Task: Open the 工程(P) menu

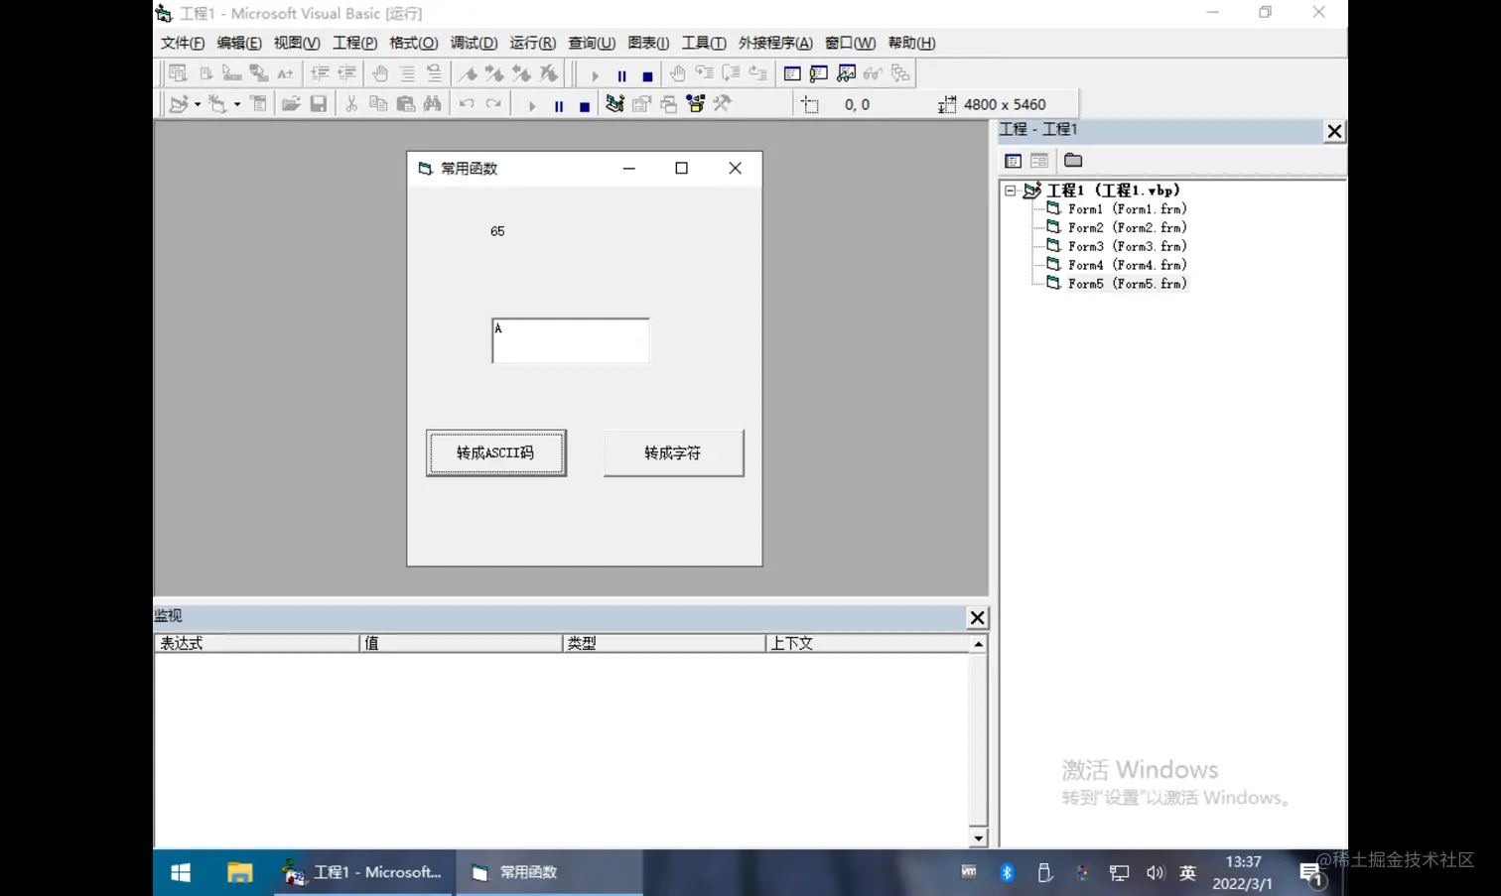Action: [x=354, y=43]
